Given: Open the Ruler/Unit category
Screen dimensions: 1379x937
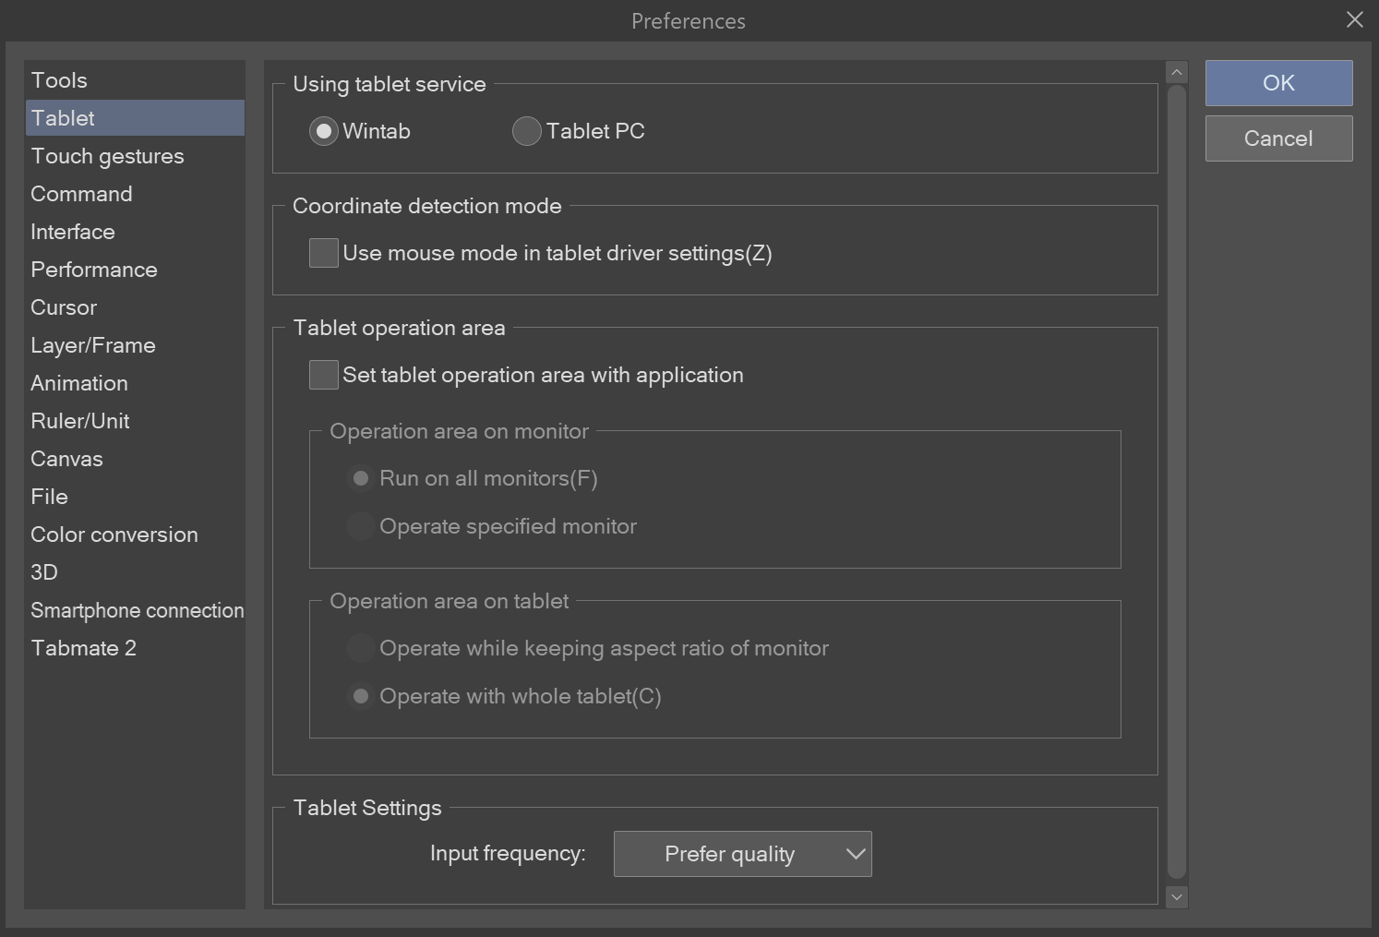Looking at the screenshot, I should (x=135, y=421).
